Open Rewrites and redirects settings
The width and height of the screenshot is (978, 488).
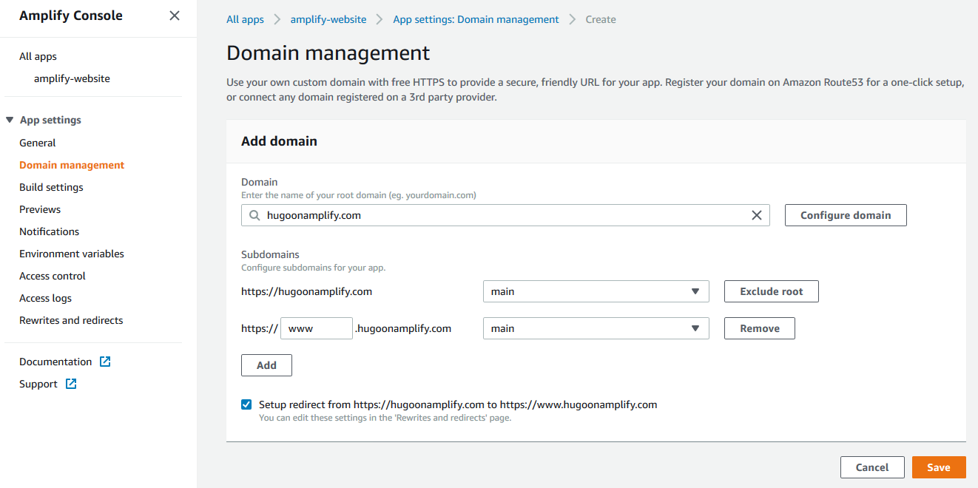tap(71, 320)
